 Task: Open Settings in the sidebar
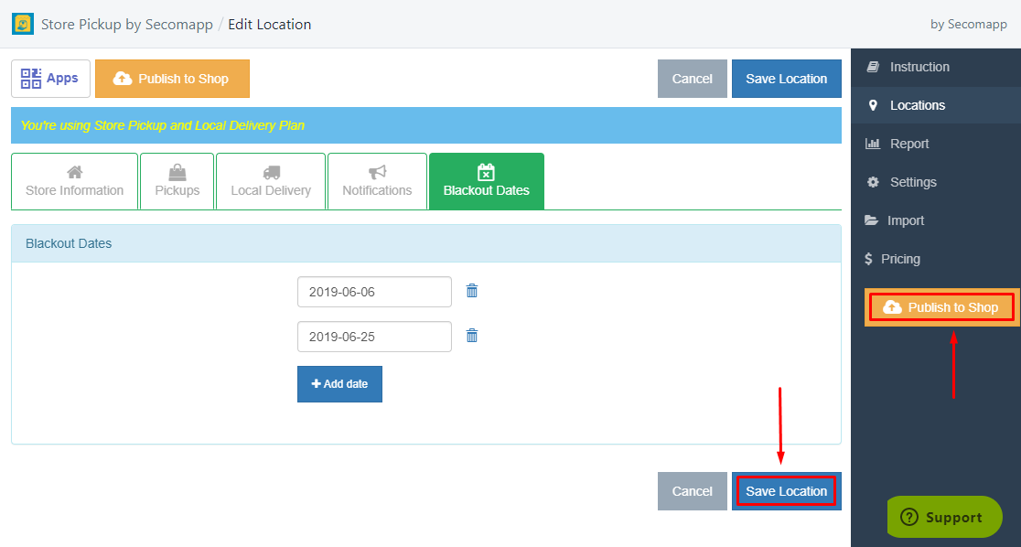(936, 182)
